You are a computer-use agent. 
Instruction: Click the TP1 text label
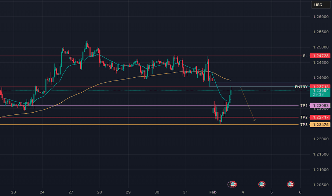(x=304, y=105)
